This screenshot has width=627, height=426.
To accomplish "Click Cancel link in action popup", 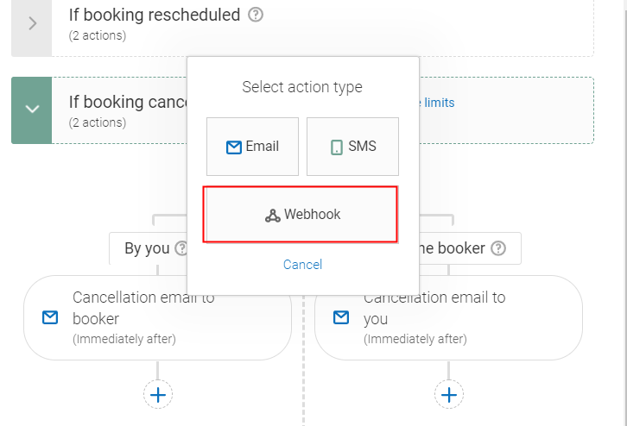I will click(302, 265).
